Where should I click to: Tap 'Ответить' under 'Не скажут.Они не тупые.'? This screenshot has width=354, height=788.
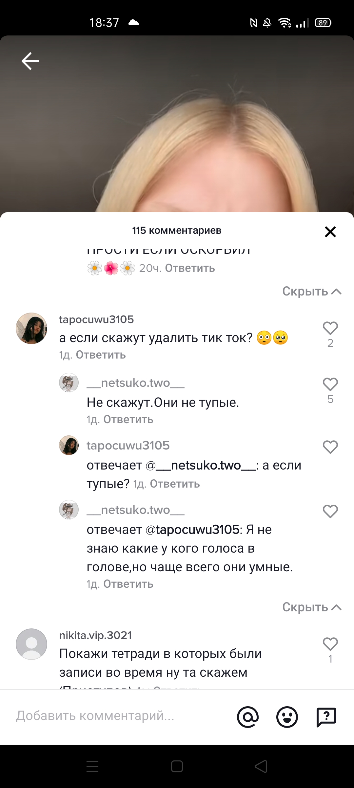click(128, 420)
